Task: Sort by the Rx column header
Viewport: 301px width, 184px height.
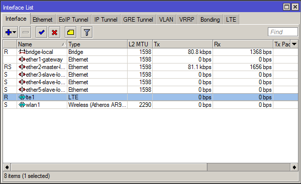Action: 243,44
